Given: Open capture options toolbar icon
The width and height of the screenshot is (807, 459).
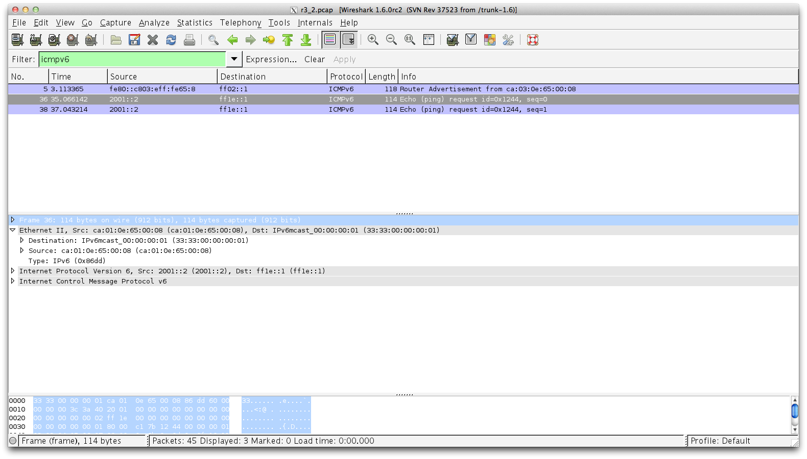Looking at the screenshot, I should pyautogui.click(x=36, y=40).
